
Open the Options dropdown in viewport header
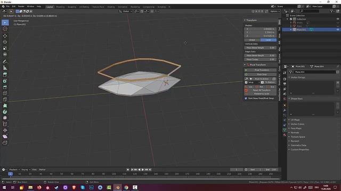(275, 11)
